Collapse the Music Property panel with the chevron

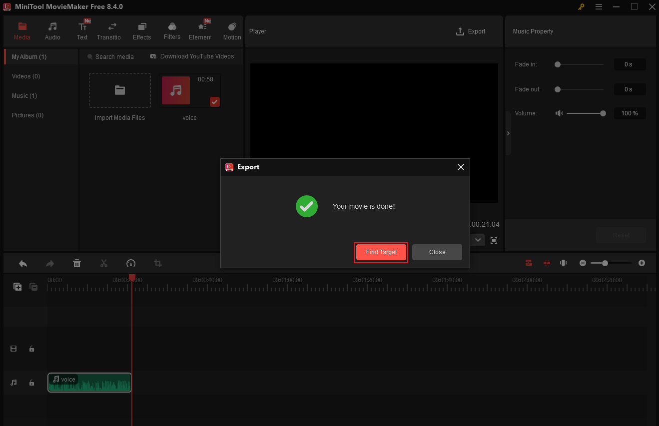(x=508, y=133)
